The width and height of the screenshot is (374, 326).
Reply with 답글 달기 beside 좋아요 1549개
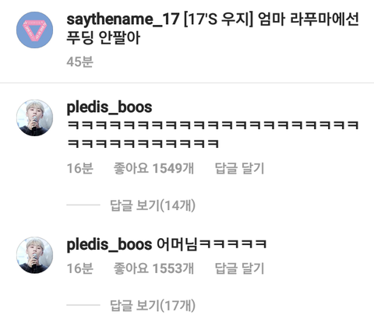click(x=239, y=168)
